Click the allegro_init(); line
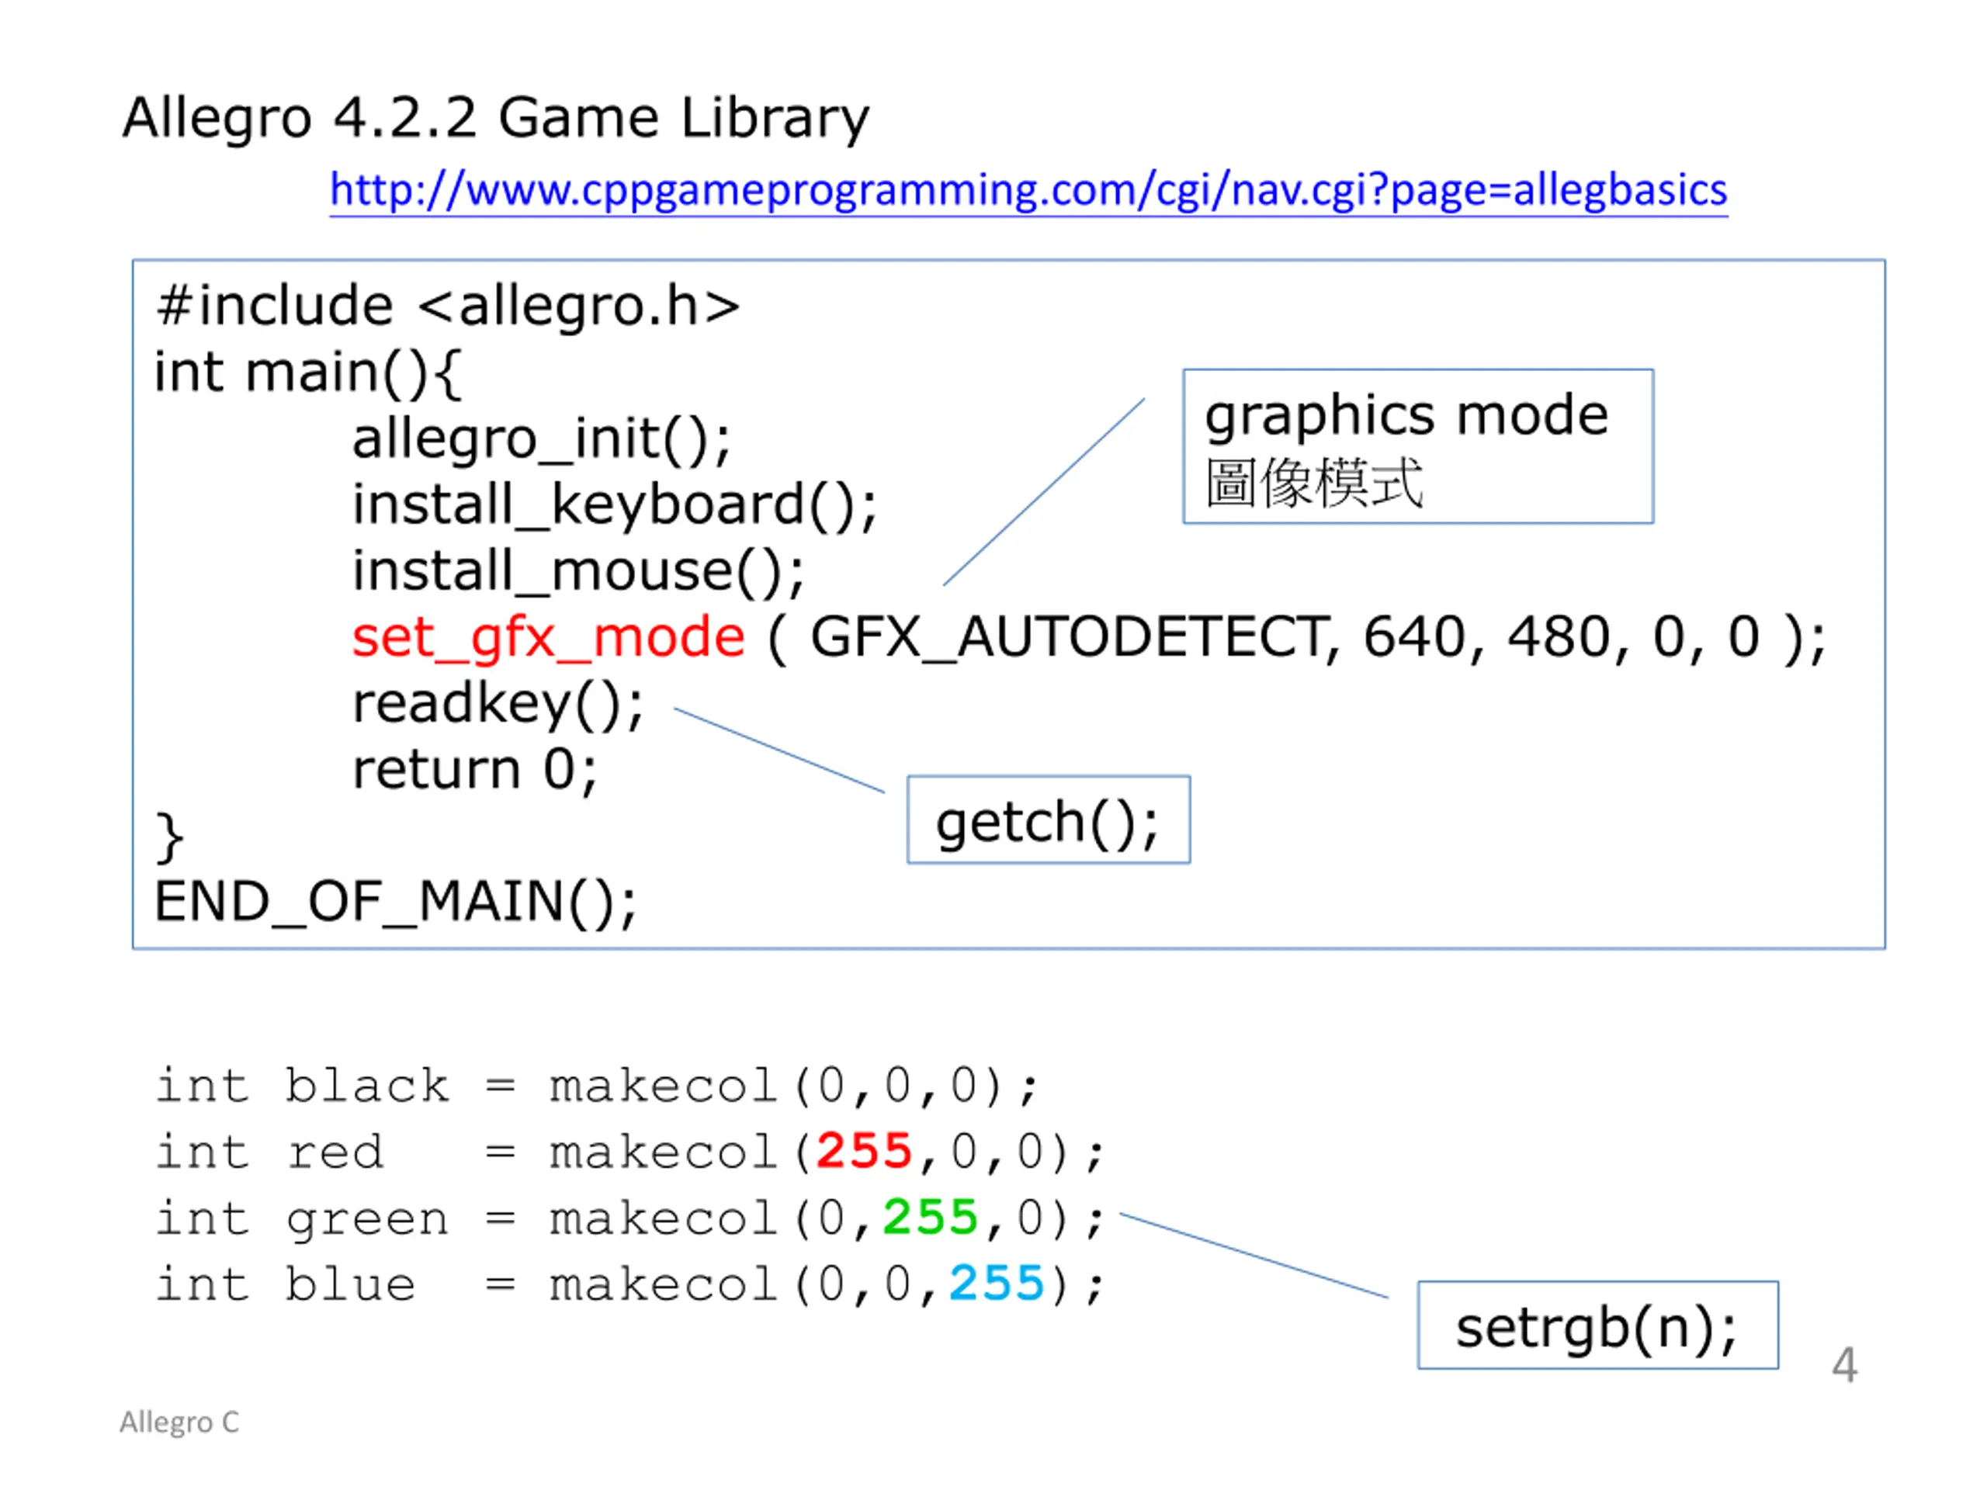1987x1490 pixels. click(x=541, y=438)
